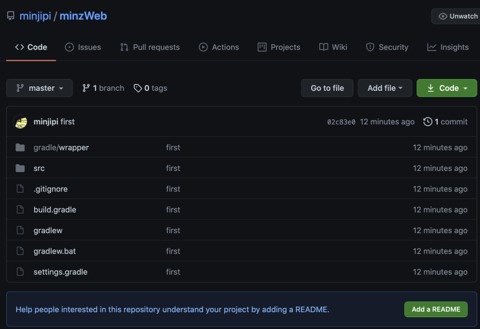Select the Code tab
Image resolution: width=480 pixels, height=329 pixels.
point(31,47)
